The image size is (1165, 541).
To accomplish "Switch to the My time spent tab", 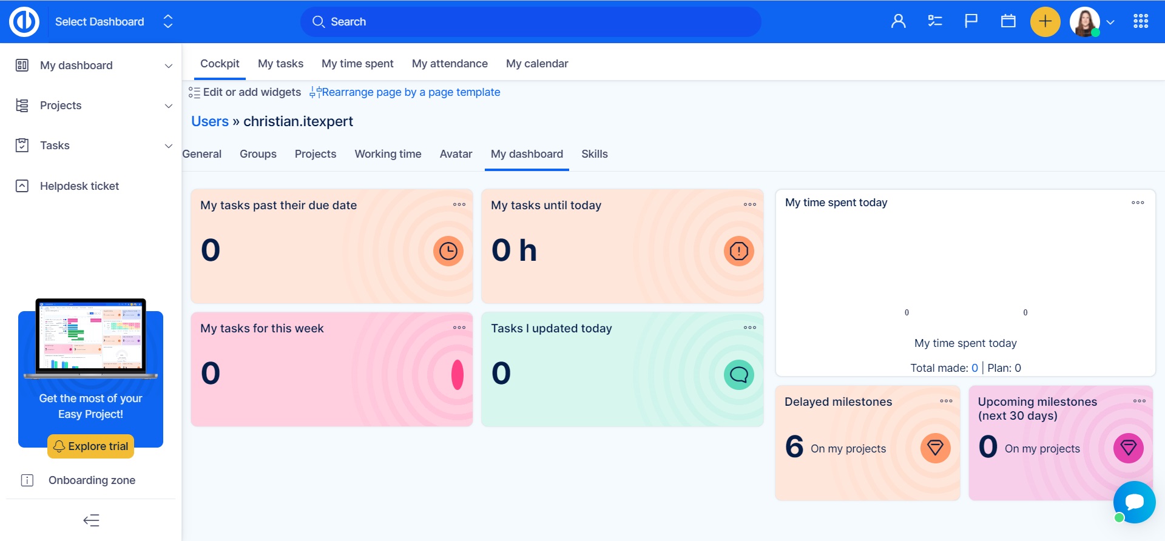I will click(357, 64).
